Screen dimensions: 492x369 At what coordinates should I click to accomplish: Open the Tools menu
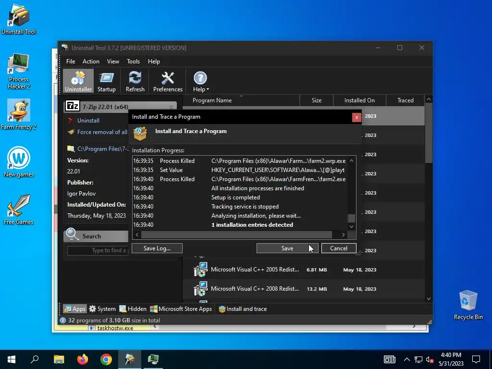(x=133, y=61)
